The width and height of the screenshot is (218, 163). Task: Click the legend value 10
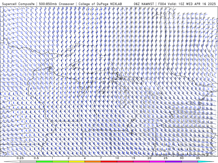(x=117, y=158)
